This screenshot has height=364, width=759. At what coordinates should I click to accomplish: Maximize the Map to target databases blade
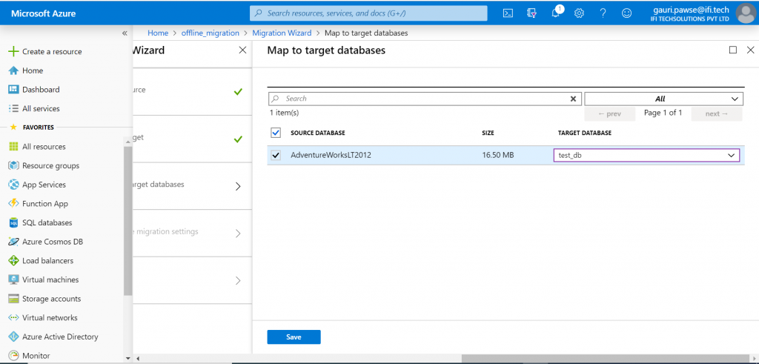pyautogui.click(x=733, y=50)
